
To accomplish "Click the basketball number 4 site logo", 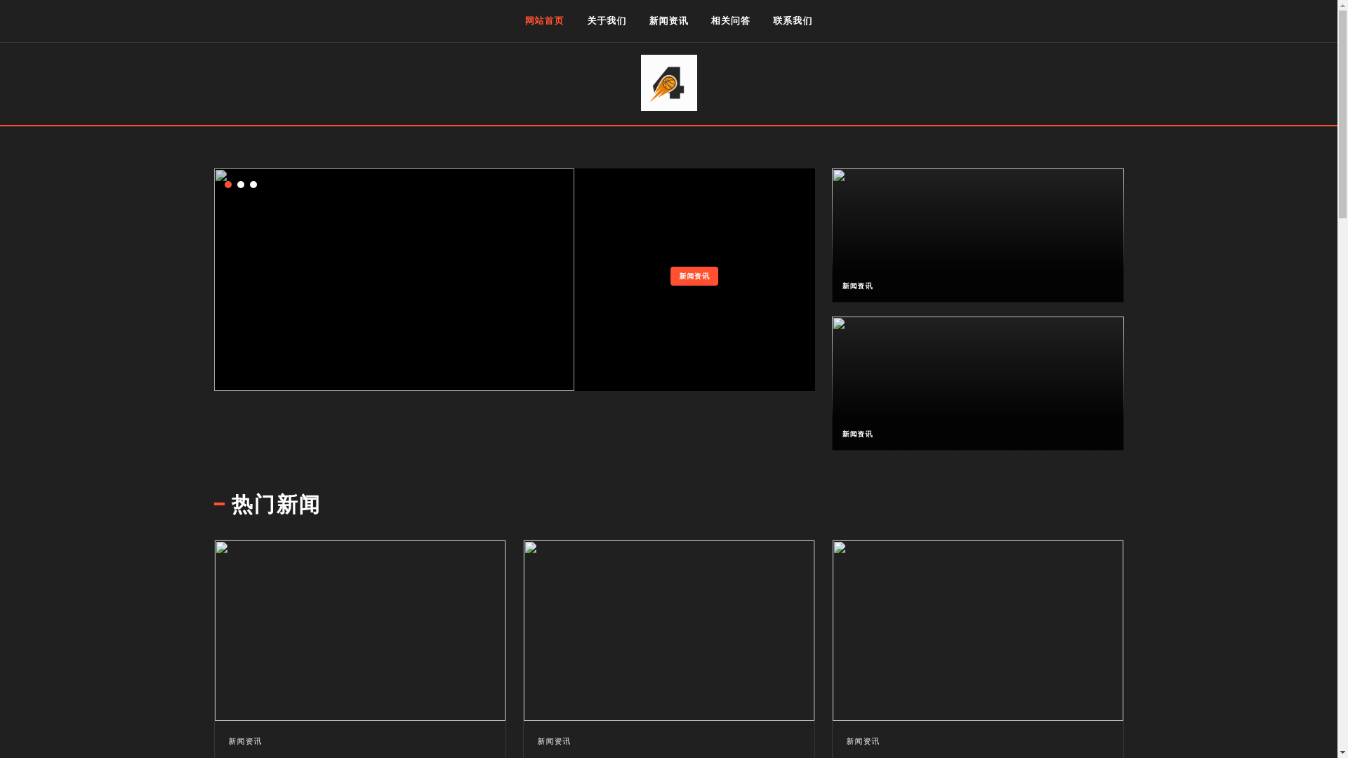I will point(668,83).
